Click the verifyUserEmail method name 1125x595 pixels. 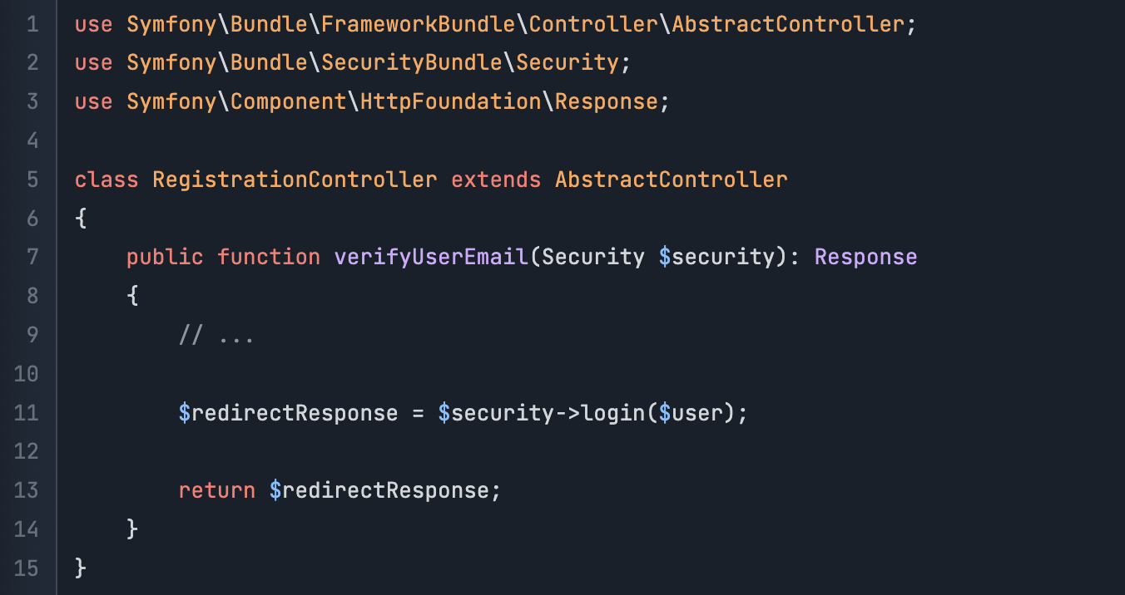pyautogui.click(x=431, y=257)
